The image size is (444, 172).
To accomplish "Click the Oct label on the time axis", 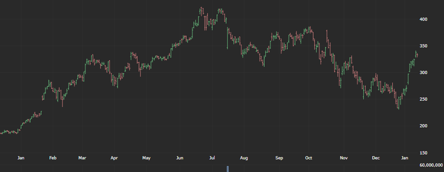I will [309, 158].
